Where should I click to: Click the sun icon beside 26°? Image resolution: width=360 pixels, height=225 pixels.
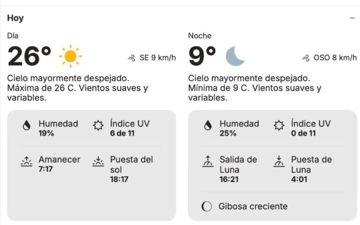pyautogui.click(x=70, y=56)
